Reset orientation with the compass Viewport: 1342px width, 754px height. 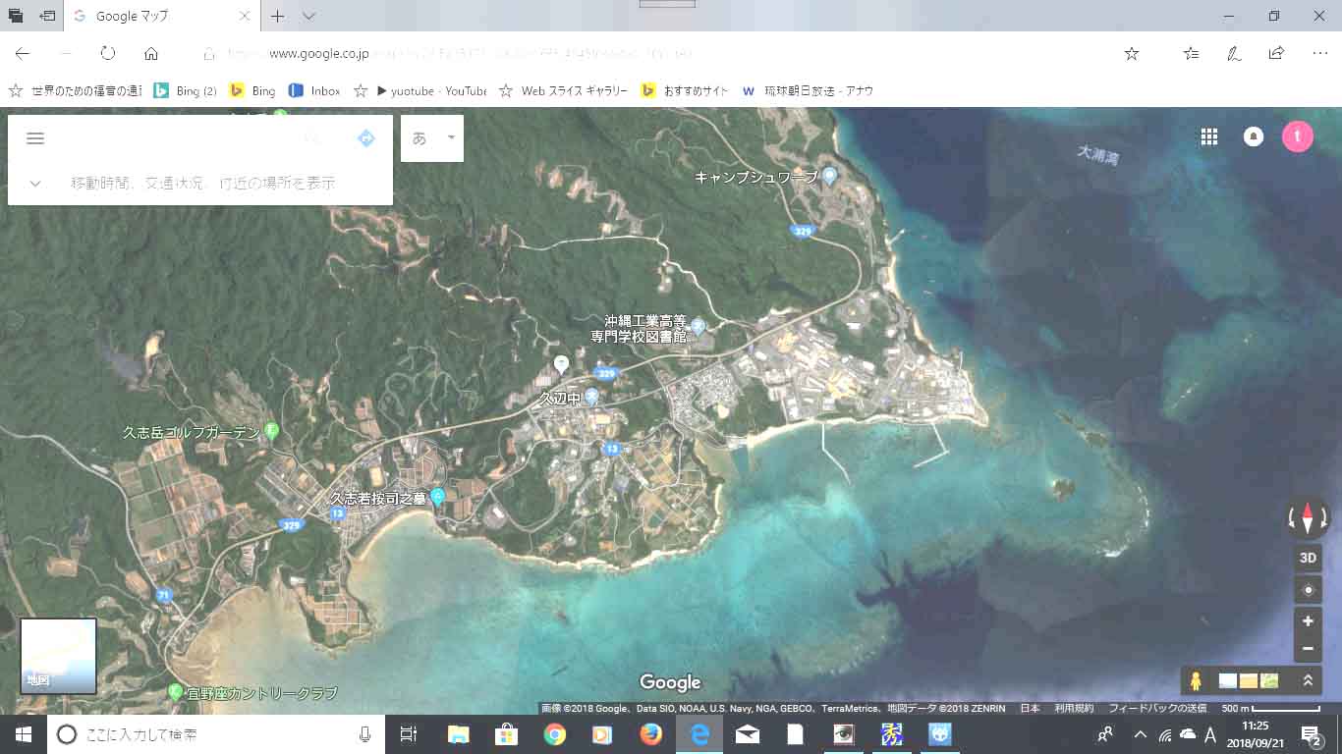click(1308, 518)
